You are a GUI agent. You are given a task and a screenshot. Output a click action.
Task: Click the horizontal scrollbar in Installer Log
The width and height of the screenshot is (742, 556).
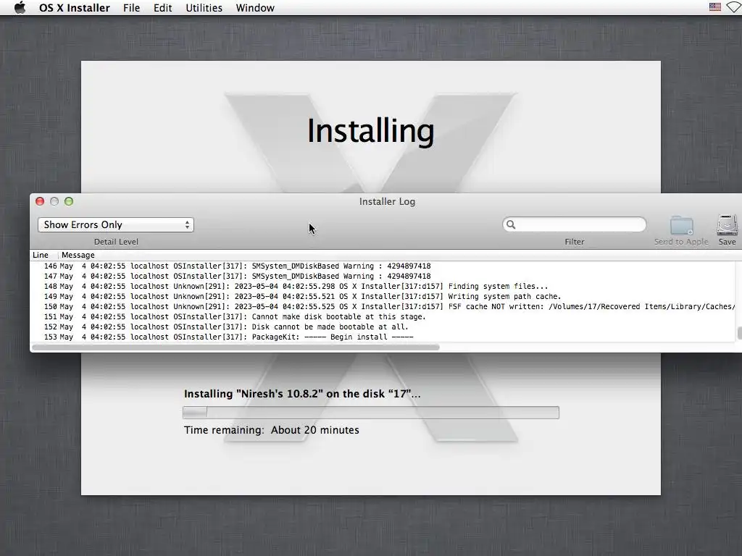coord(235,347)
